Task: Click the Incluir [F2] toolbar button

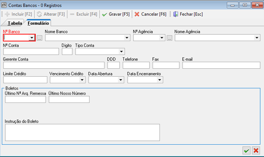Action: [18, 14]
